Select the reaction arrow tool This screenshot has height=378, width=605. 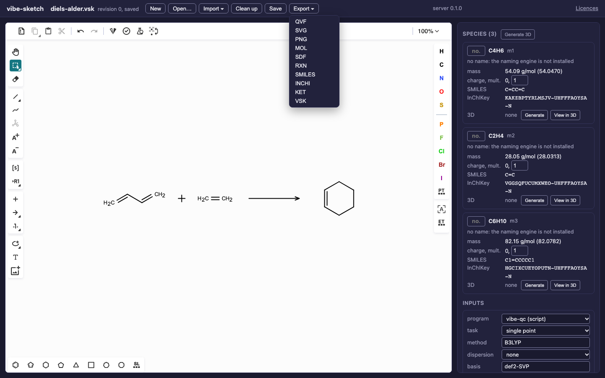(16, 213)
